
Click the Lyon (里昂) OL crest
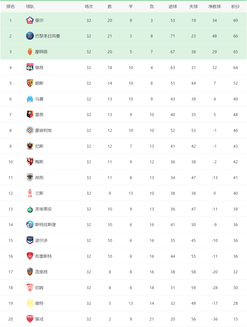tap(30, 67)
